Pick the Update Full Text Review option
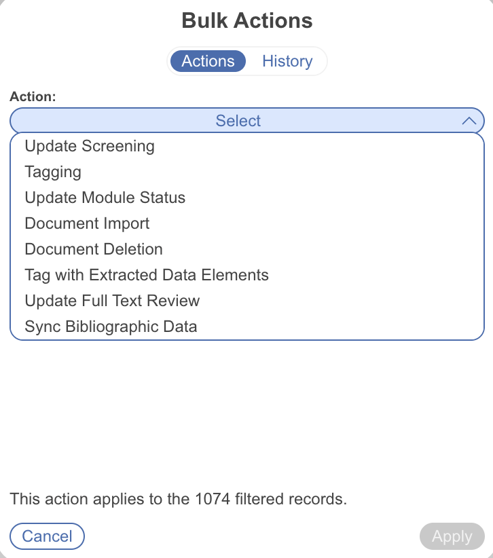493x558 pixels. tap(112, 301)
